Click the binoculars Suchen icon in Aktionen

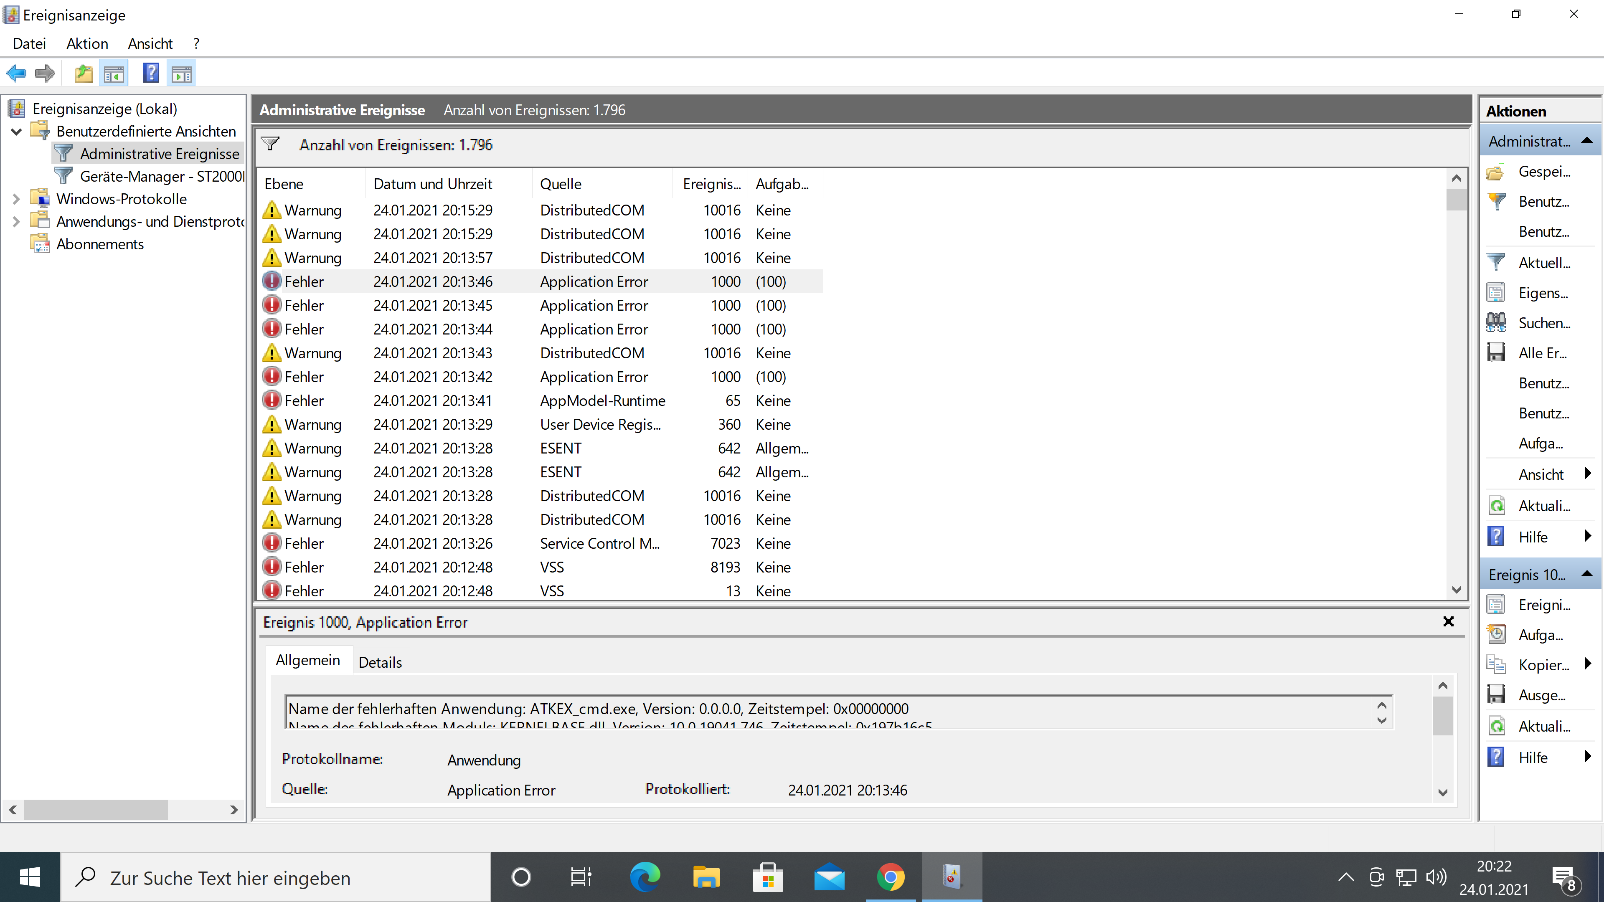[1496, 322]
